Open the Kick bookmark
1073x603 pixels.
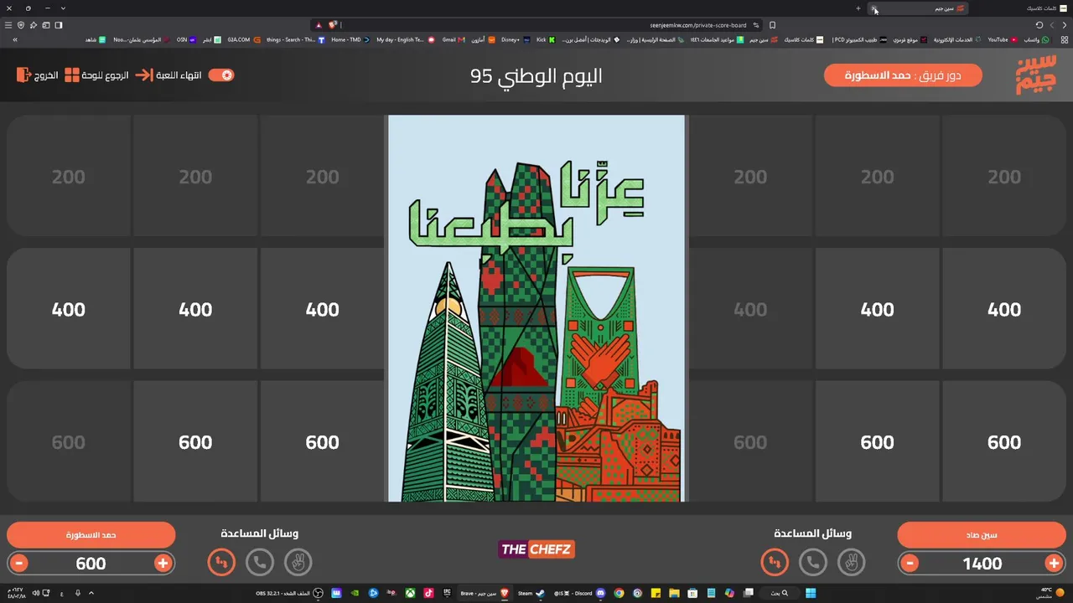[x=546, y=39]
